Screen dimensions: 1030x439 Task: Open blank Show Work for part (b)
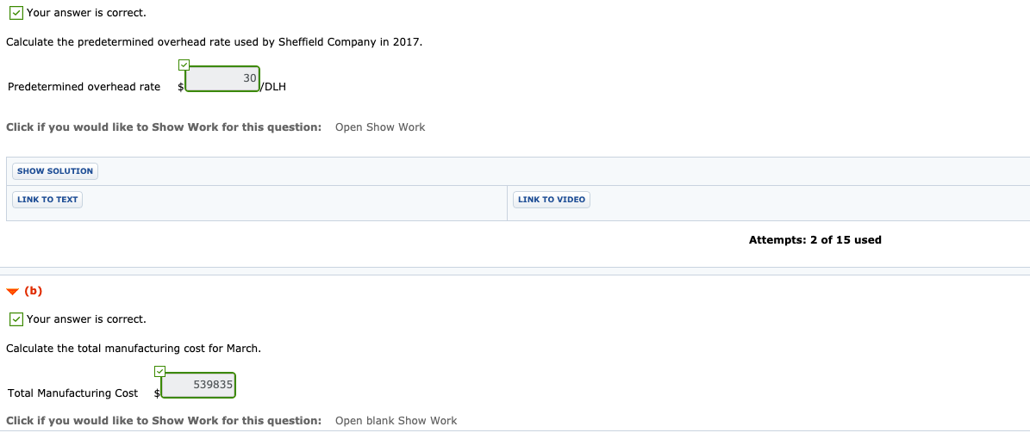coord(396,421)
